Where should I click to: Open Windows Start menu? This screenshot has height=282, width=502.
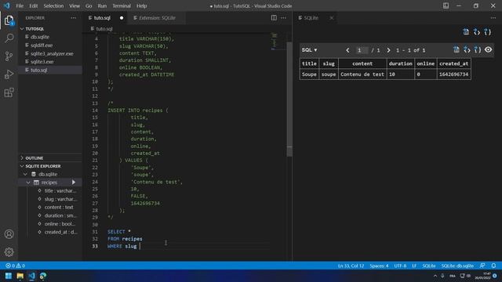click(9, 276)
